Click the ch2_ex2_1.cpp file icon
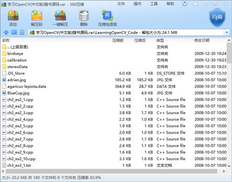The width and height of the screenshot is (232, 182). (x=4, y=100)
